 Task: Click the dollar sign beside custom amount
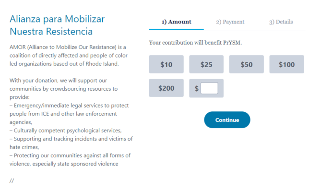[196, 88]
